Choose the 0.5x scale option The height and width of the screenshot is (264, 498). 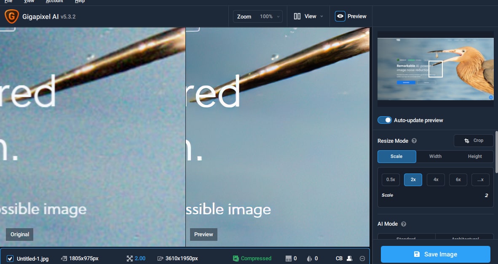tap(391, 180)
